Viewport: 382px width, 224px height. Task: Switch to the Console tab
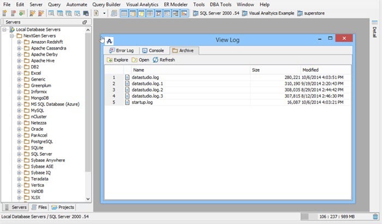coord(153,51)
